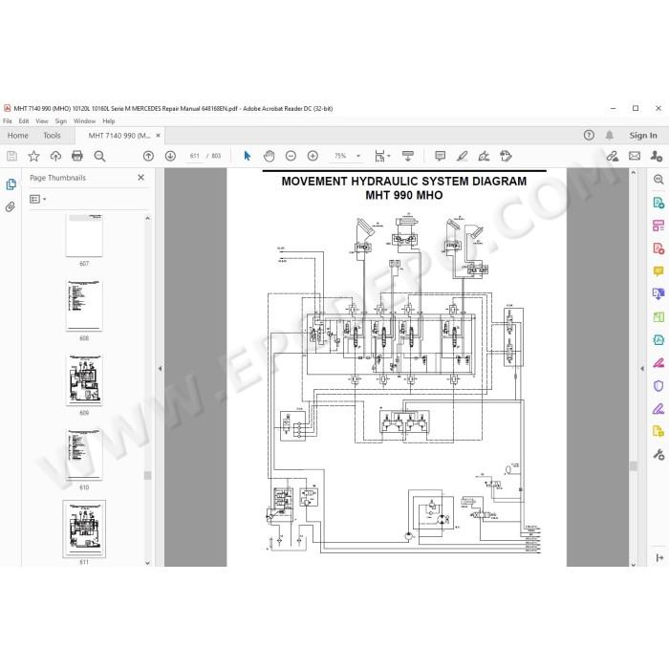Click thumbnails panel scroll down arrow
This screenshot has width=669, height=669.
pos(147,563)
